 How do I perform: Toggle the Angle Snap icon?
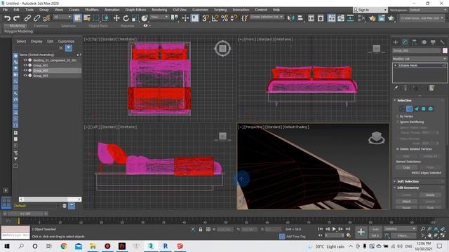[x=215, y=18]
